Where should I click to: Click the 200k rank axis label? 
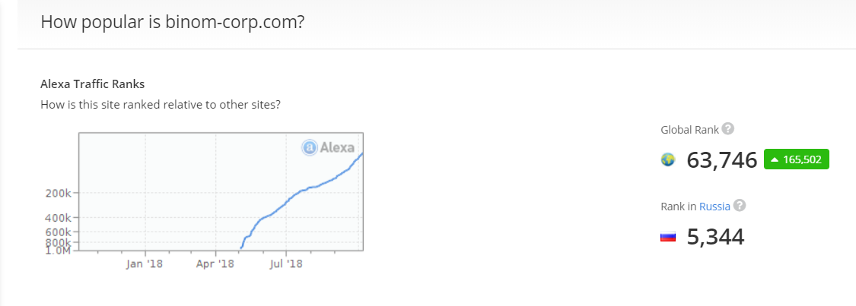pos(59,194)
